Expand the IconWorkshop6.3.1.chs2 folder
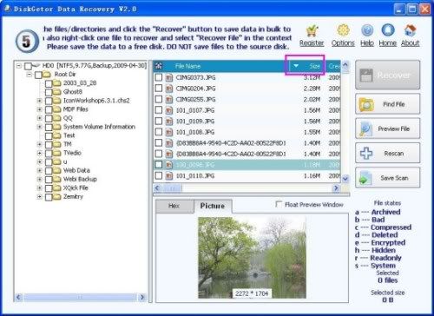The width and height of the screenshot is (434, 316). point(40,101)
